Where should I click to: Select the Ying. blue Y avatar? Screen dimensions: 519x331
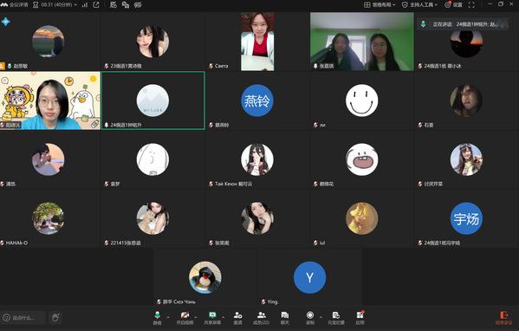coord(309,277)
